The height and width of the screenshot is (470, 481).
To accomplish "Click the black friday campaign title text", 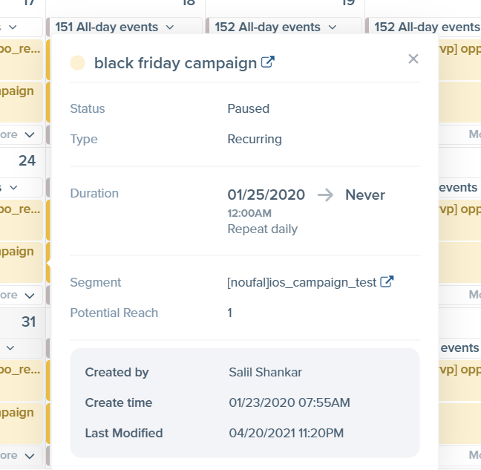I will [175, 63].
